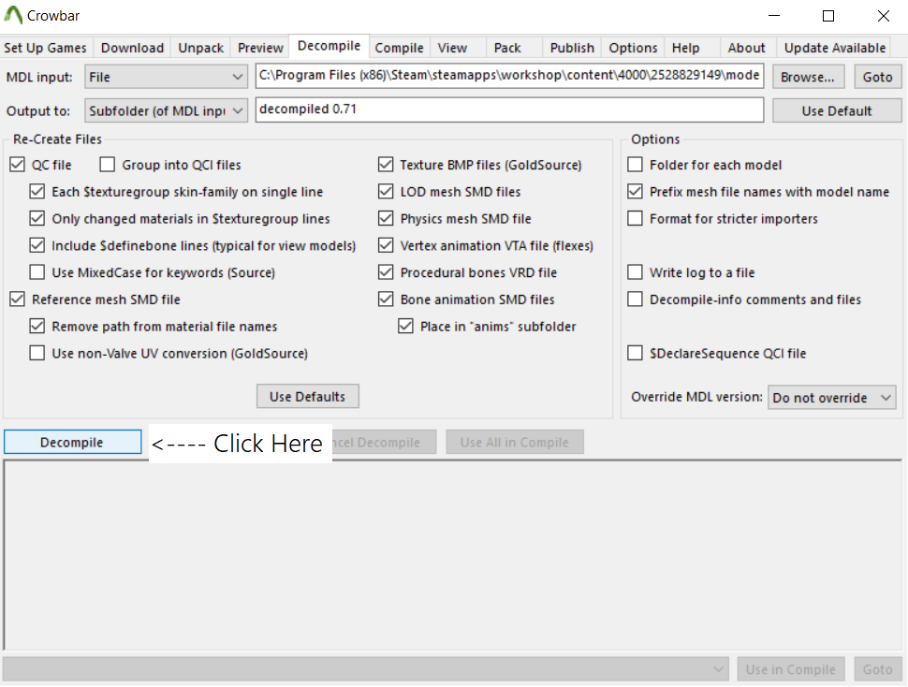
Task: Click Goto next to Browse
Action: 878,77
